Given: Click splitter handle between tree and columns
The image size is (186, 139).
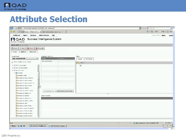Looking at the screenshot, I should coord(40,87).
